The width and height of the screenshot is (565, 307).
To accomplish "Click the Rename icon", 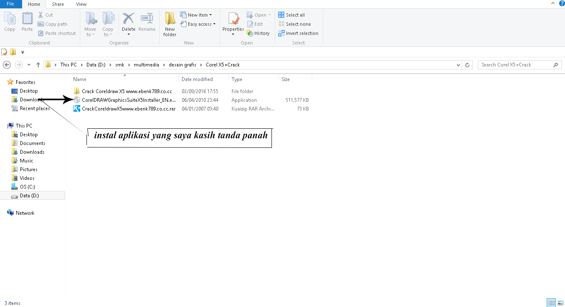I will point(147,19).
